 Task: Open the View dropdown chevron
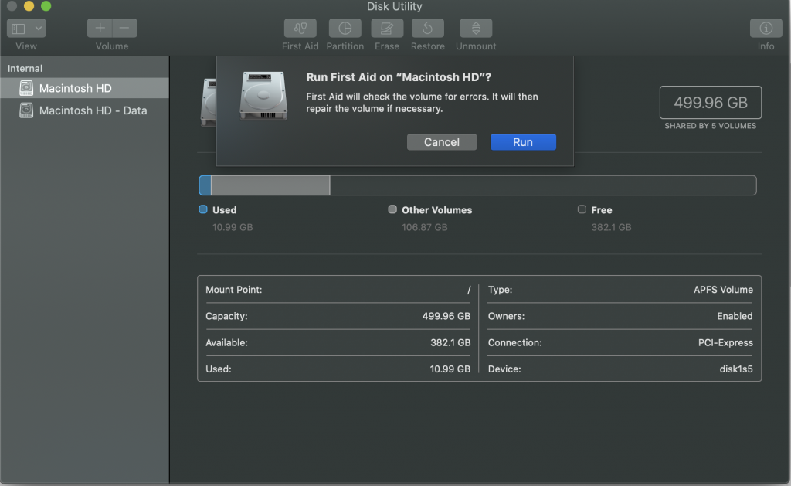39,29
